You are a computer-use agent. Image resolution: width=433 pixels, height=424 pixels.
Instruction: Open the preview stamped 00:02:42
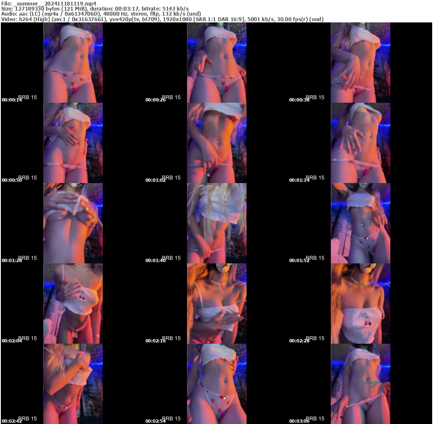pyautogui.click(x=72, y=383)
